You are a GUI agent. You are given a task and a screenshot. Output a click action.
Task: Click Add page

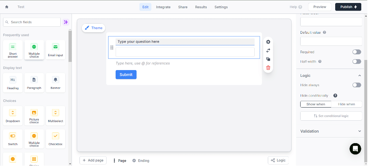tap(93, 160)
